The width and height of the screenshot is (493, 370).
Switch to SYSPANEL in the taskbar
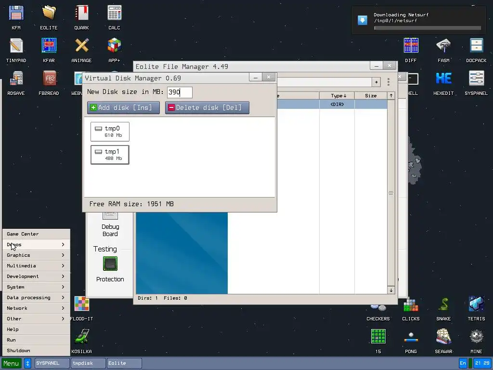(x=52, y=363)
